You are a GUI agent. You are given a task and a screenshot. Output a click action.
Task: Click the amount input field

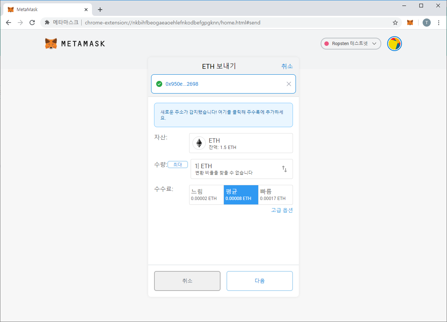tap(242, 169)
